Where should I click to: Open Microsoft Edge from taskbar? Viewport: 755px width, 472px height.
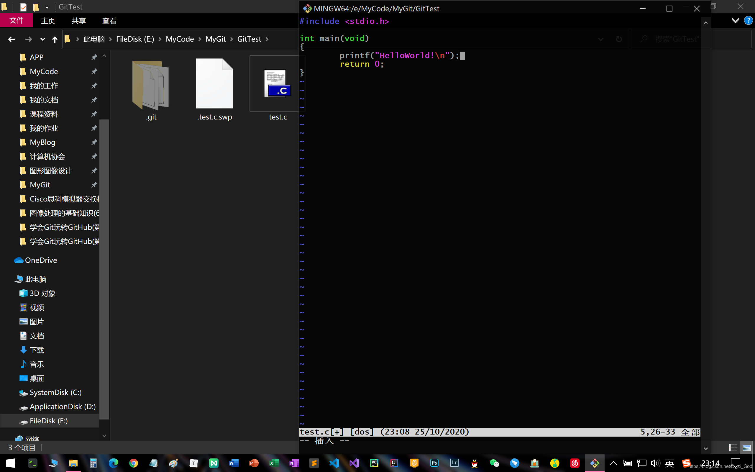[113, 463]
